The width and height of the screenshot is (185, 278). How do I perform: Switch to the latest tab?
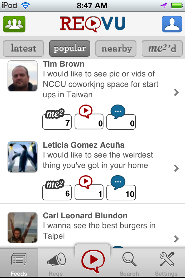point(23,48)
